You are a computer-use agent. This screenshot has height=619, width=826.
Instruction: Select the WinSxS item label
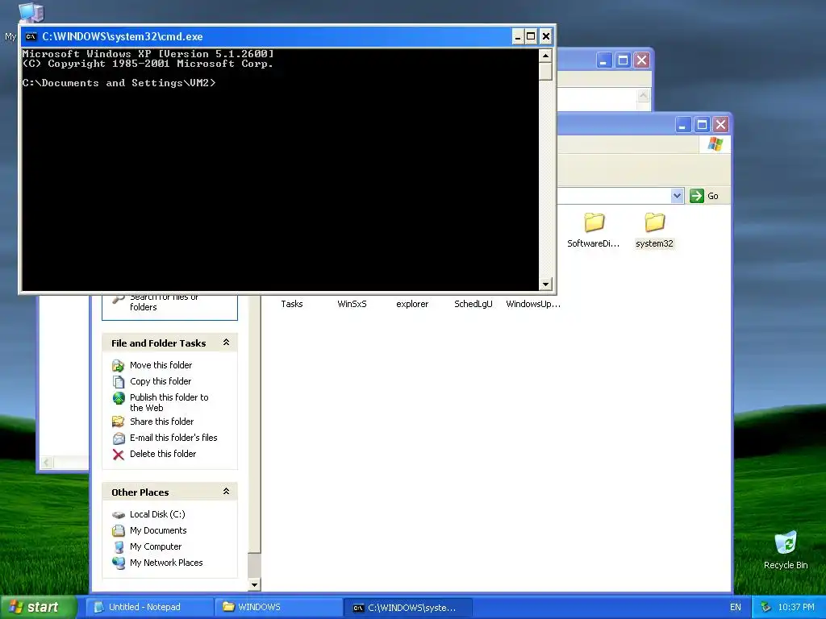coord(352,304)
